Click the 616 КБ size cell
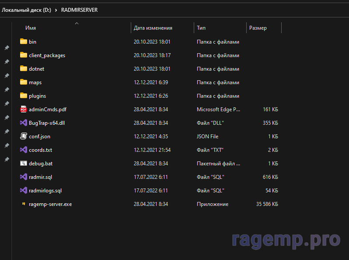Screen dimensions: 349x260 (270, 177)
